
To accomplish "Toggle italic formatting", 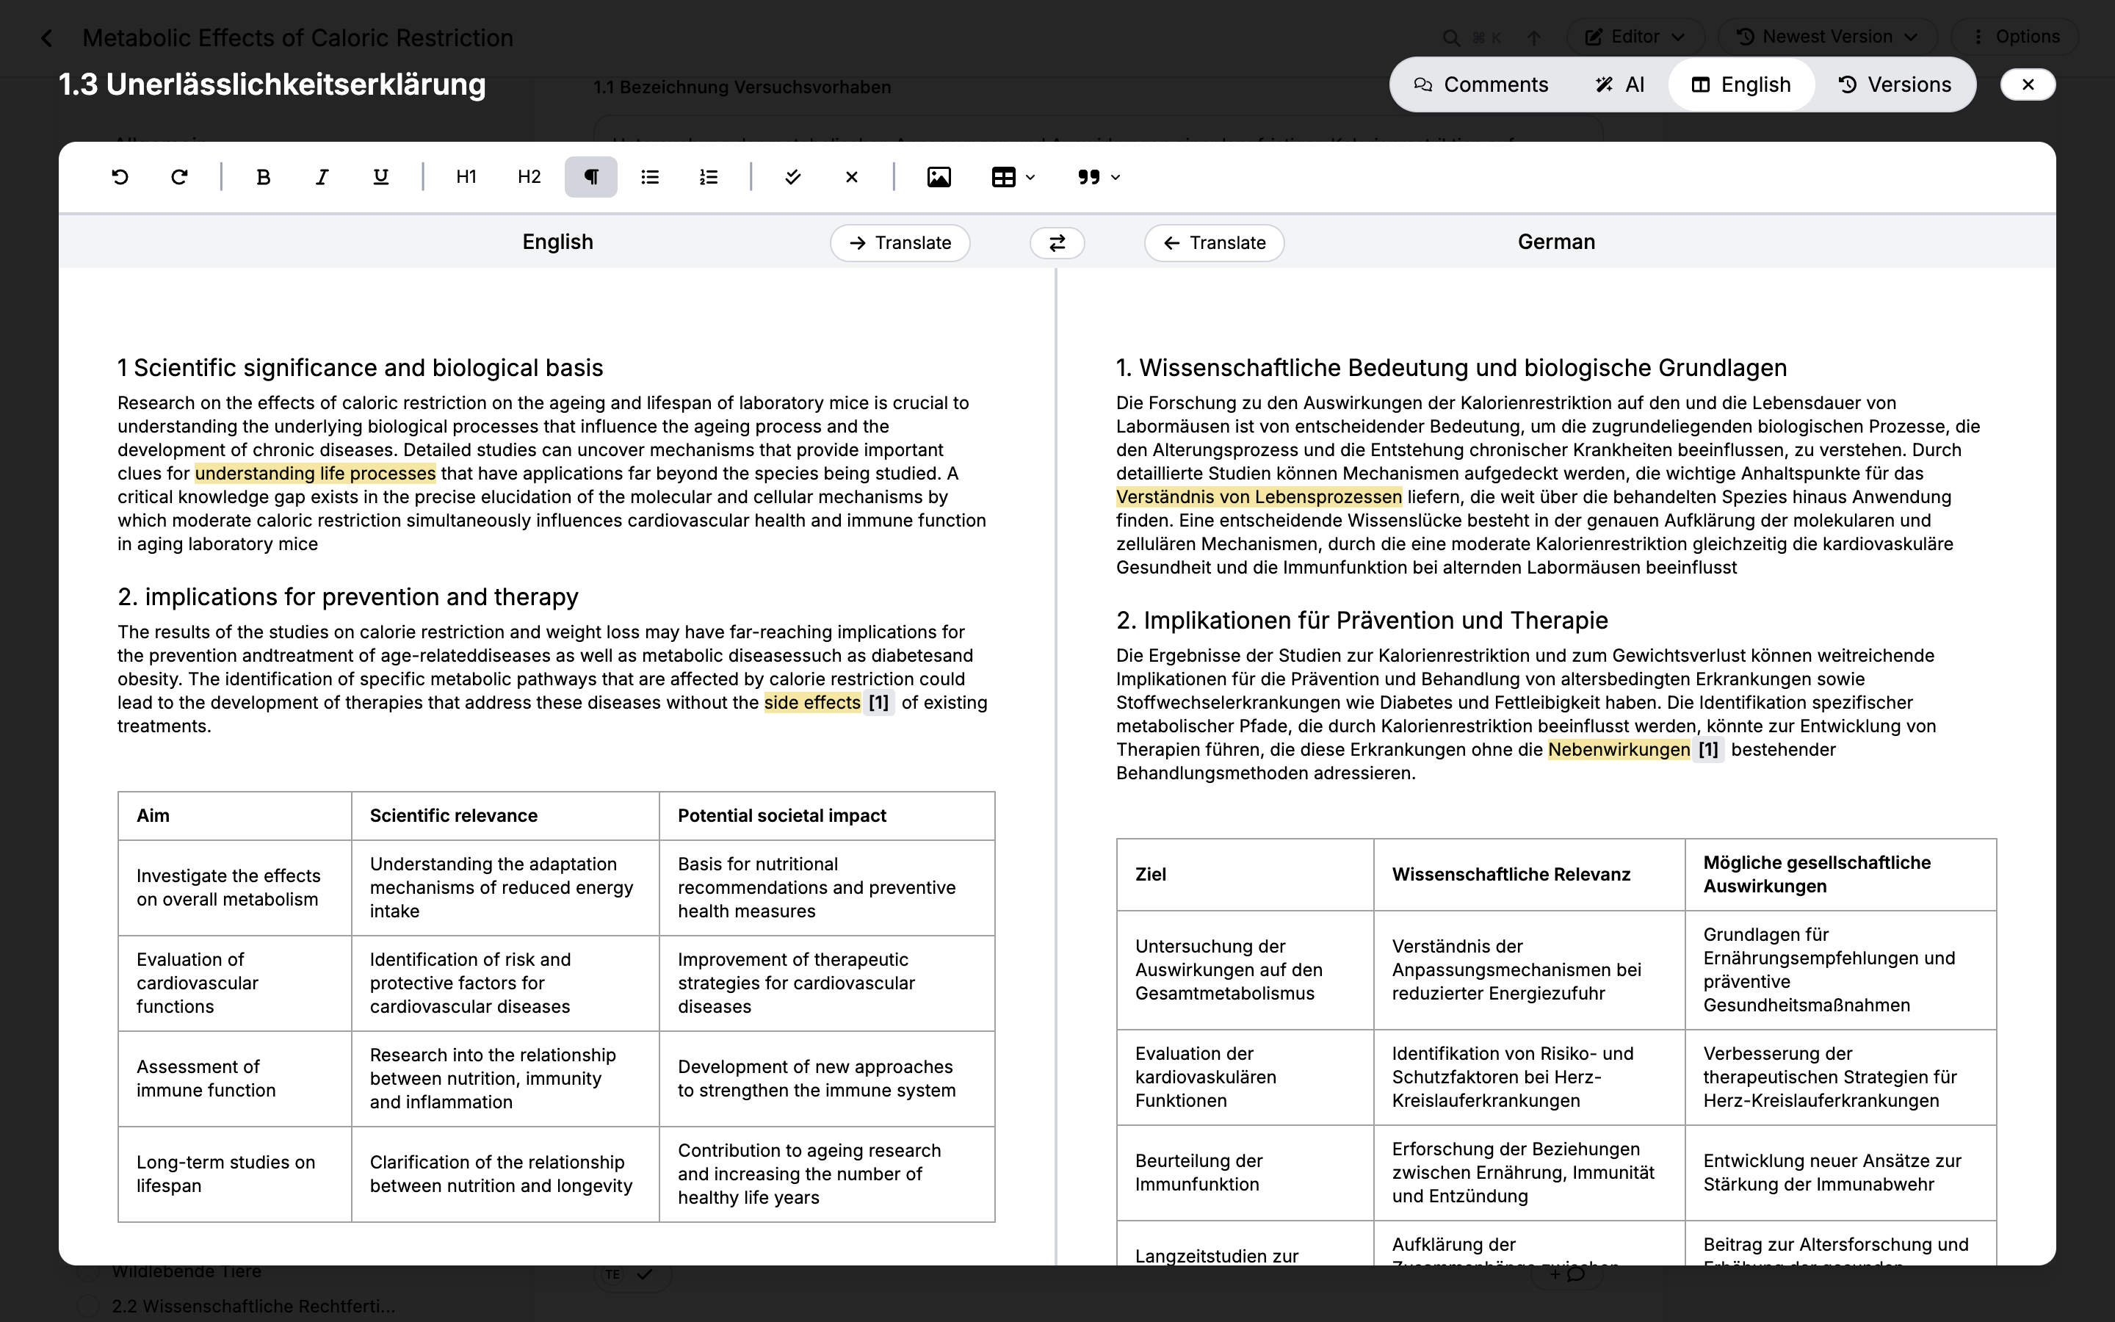I will (x=322, y=178).
